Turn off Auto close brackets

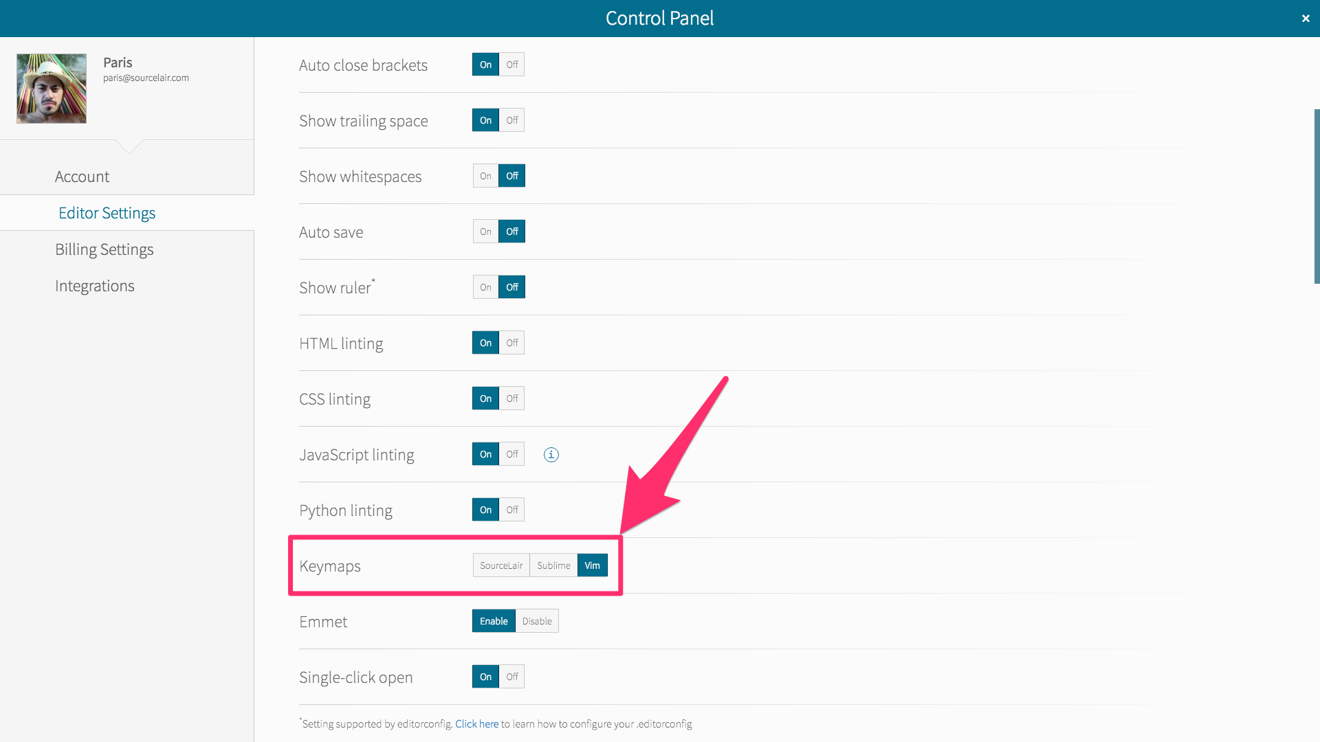(511, 65)
